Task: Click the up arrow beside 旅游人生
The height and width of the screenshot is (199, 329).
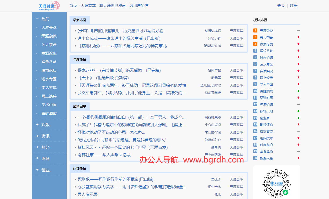Action: pyautogui.click(x=298, y=158)
